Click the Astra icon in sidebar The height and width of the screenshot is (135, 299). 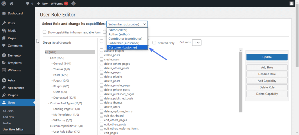point(3,80)
